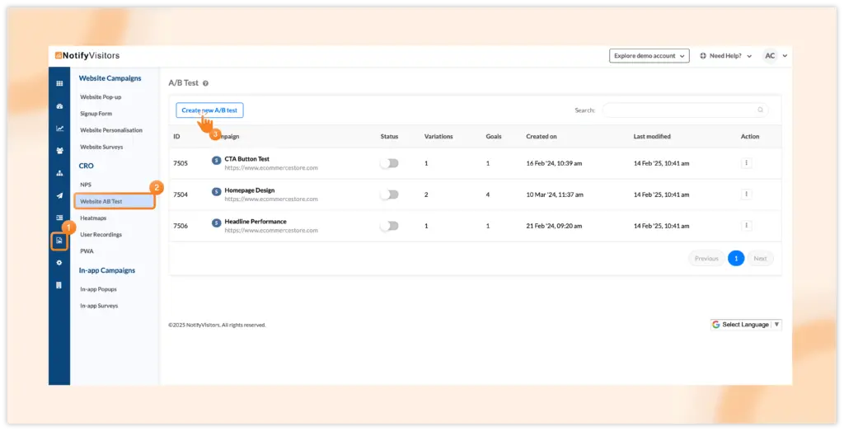
Task: Click Create new A/B test button
Action: click(209, 110)
